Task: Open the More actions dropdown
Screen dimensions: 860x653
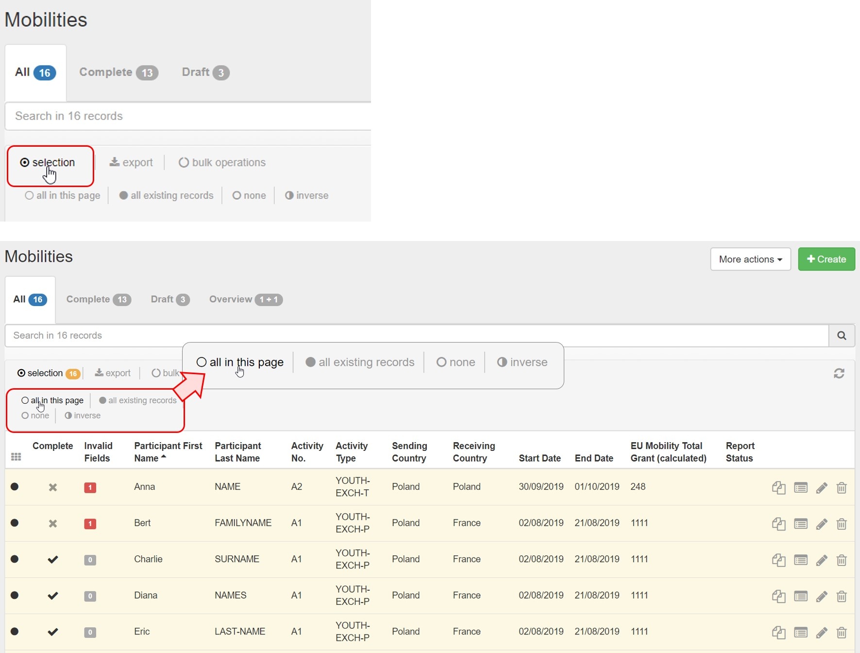Action: [750, 259]
